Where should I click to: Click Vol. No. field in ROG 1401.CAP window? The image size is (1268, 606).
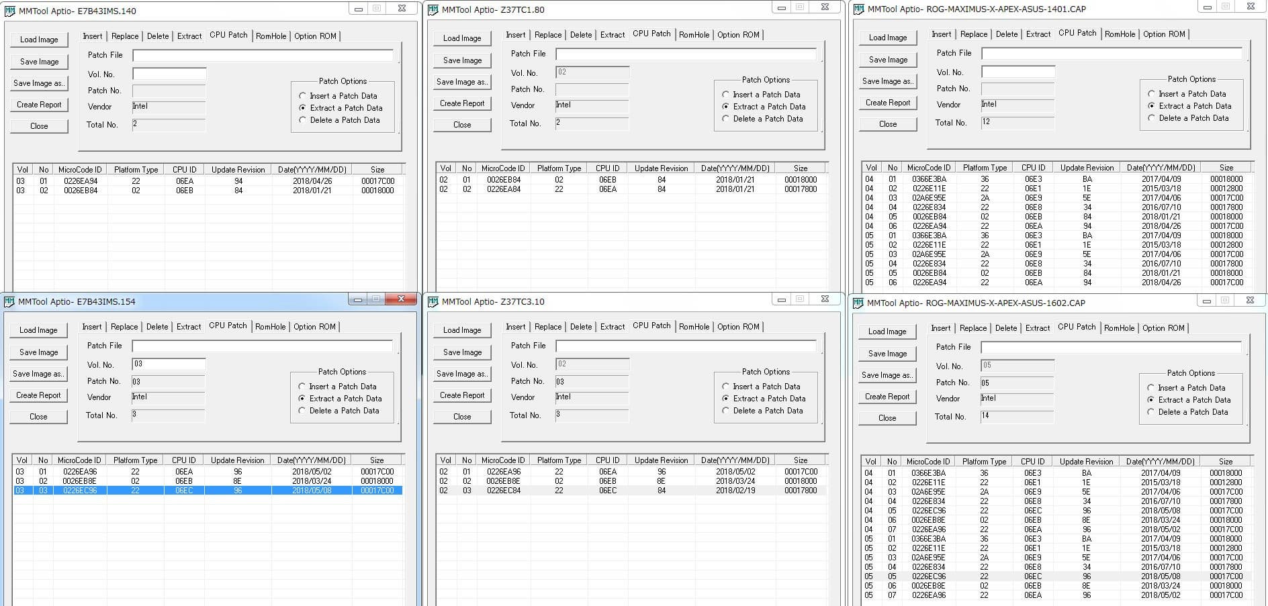(x=1018, y=72)
